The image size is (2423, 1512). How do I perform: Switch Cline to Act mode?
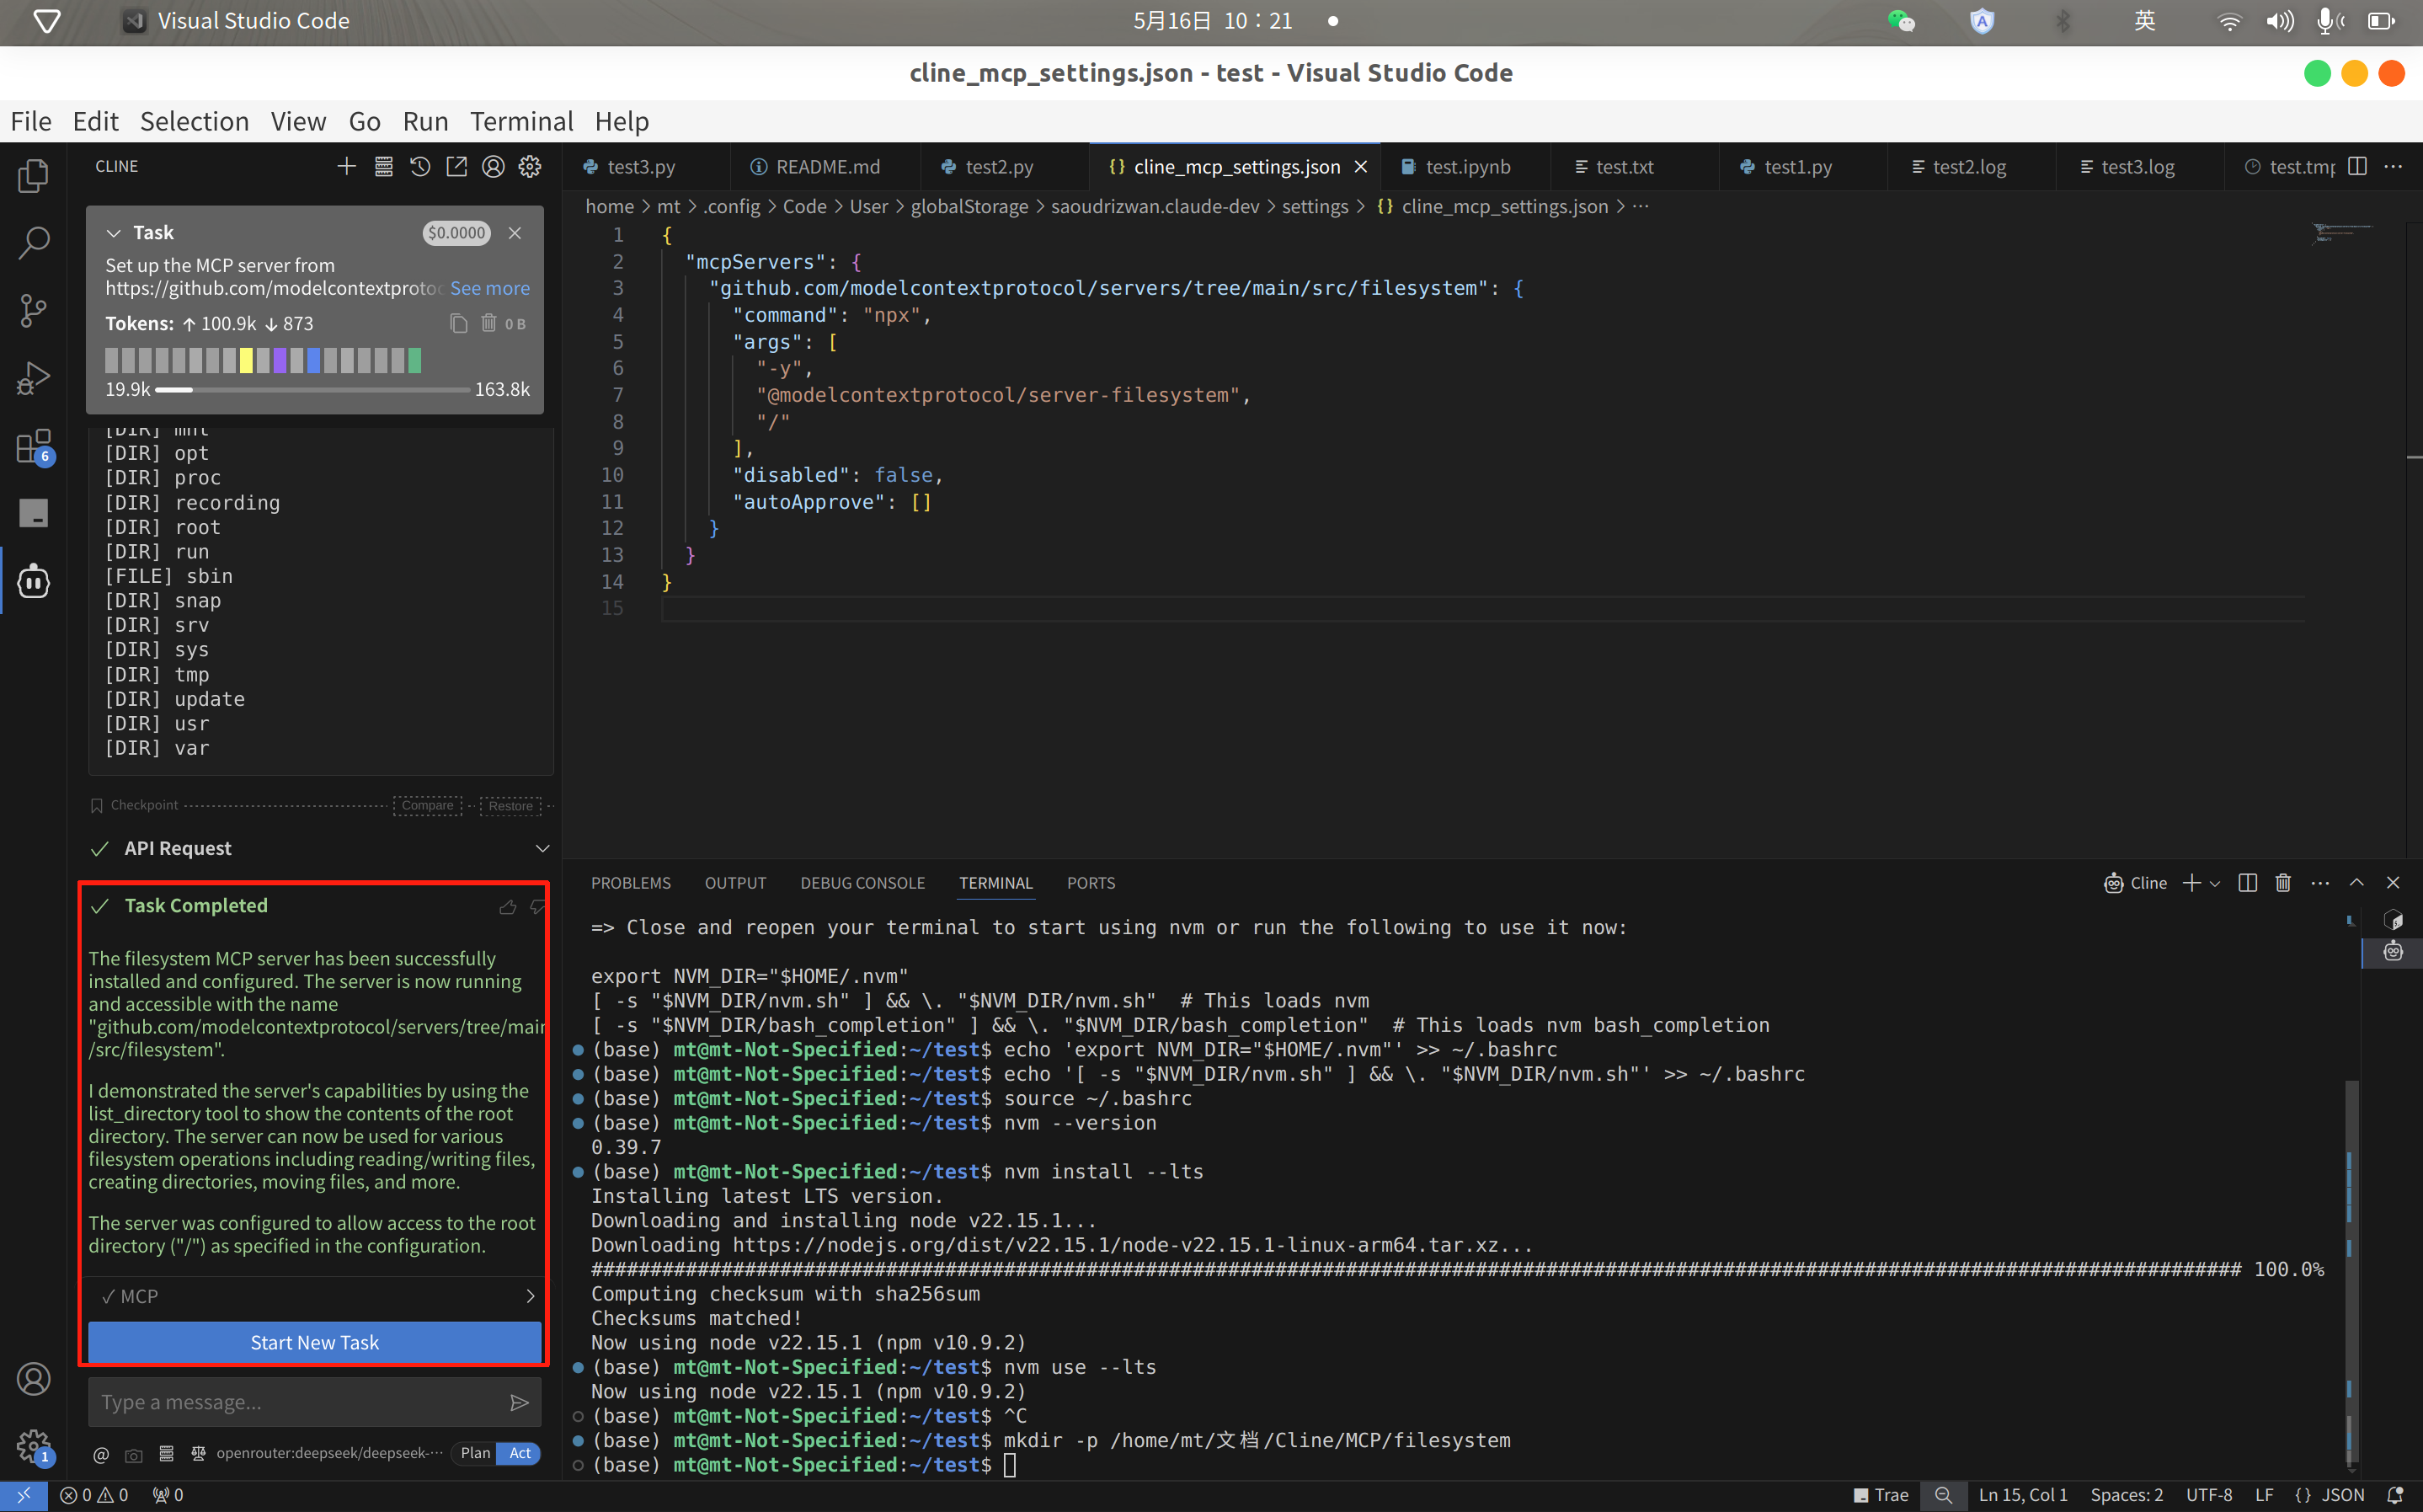520,1453
